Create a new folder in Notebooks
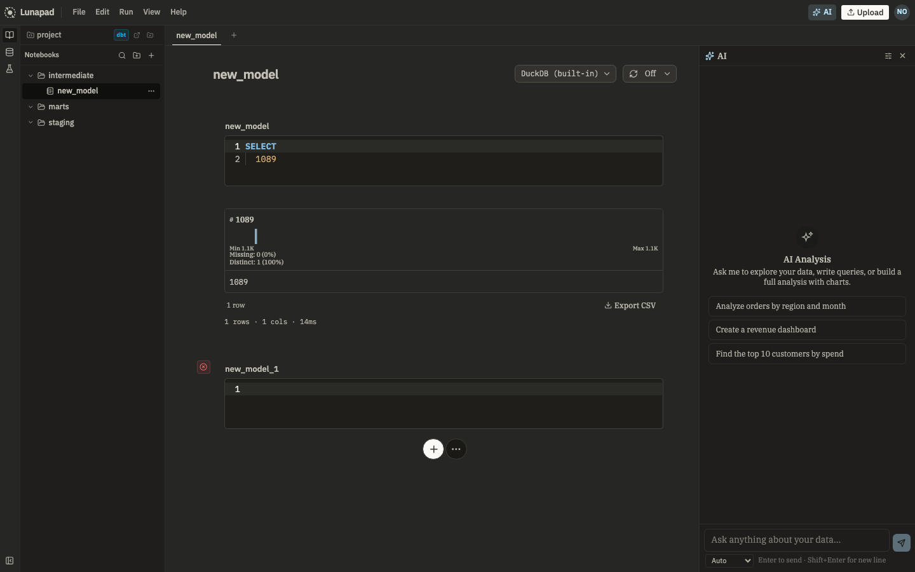 (137, 55)
